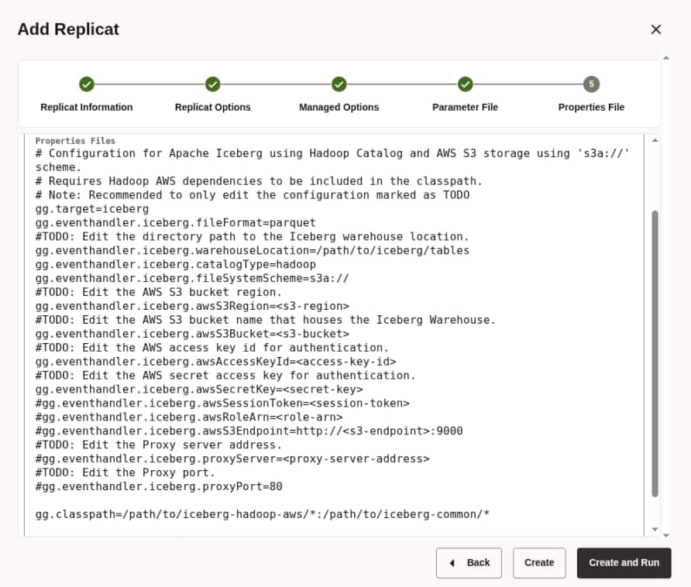The height and width of the screenshot is (587, 691).
Task: Click the Parameter File step checkmark icon
Action: click(x=465, y=84)
